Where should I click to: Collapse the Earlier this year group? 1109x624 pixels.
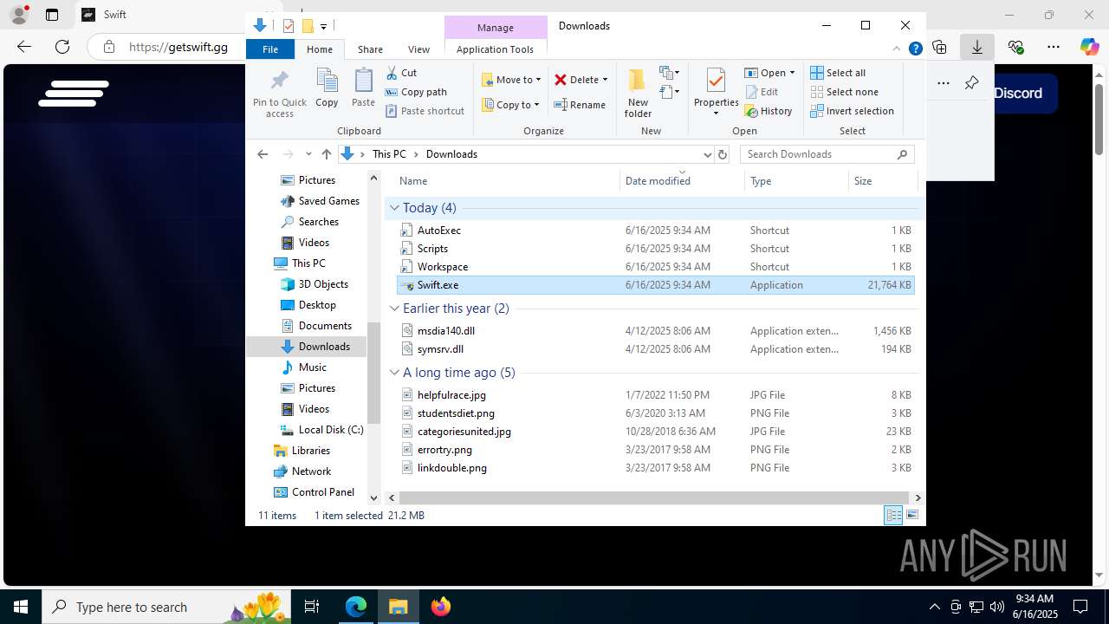(x=394, y=309)
